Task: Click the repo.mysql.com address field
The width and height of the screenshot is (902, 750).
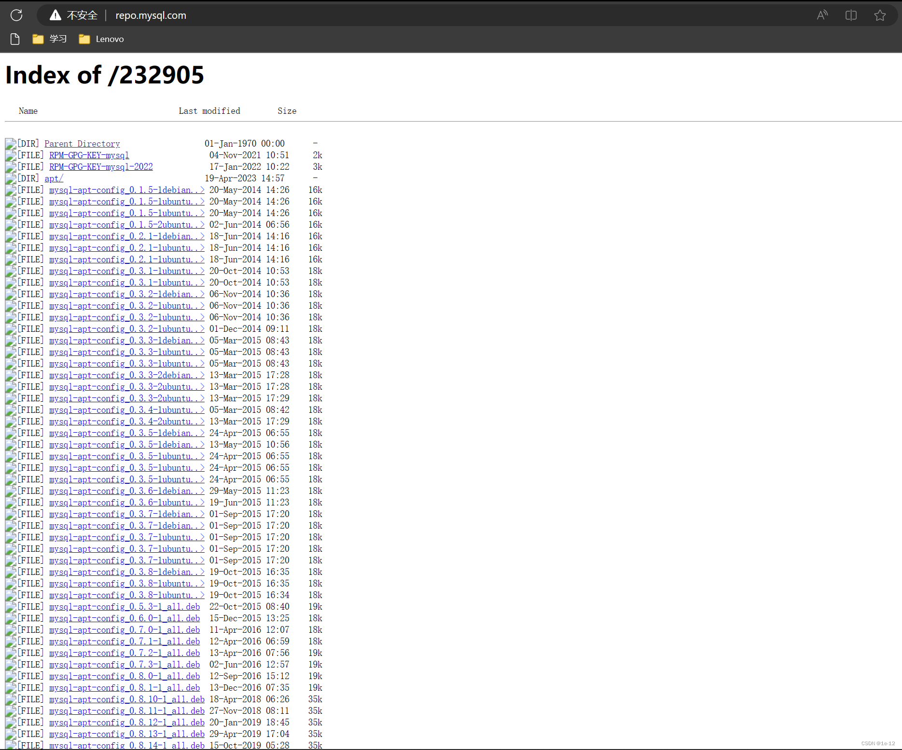Action: pos(151,15)
